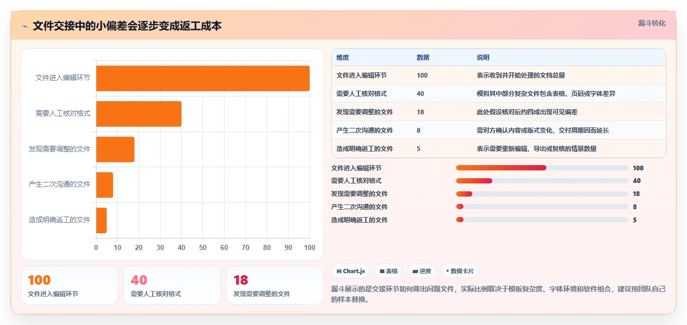This screenshot has height=325, width=687.
Task: Click the 发现需要调整的文件 cell in the table
Action: pos(365,112)
